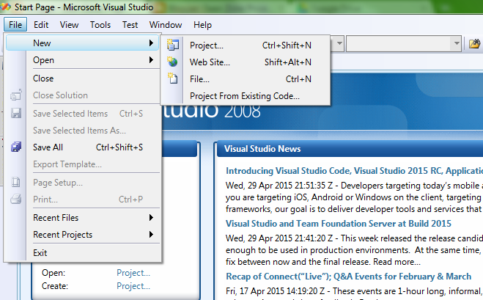The image size is (483, 300).
Task: Select Save All in File menu
Action: [82, 147]
